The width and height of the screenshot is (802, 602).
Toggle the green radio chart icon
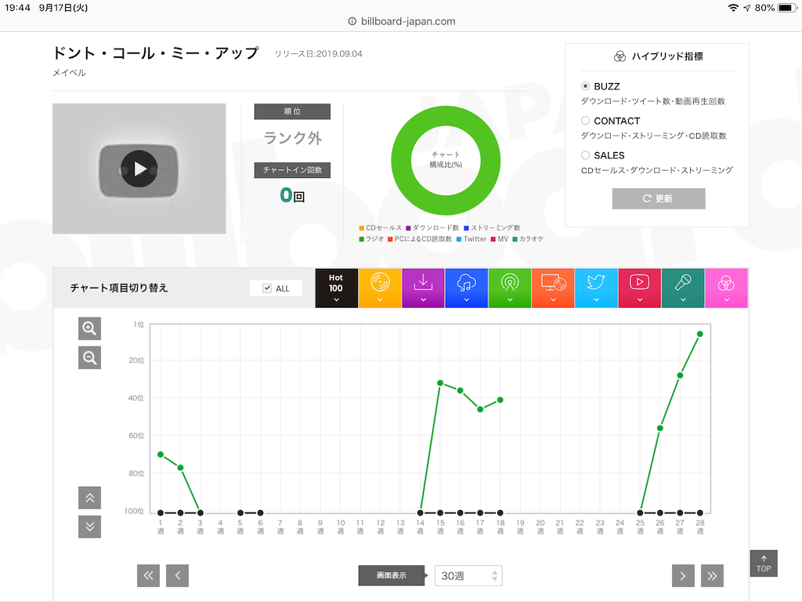click(509, 288)
